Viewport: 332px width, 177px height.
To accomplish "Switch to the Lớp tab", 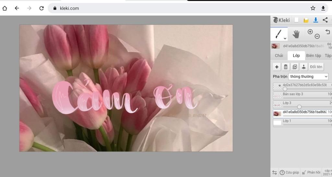I will (x=296, y=56).
